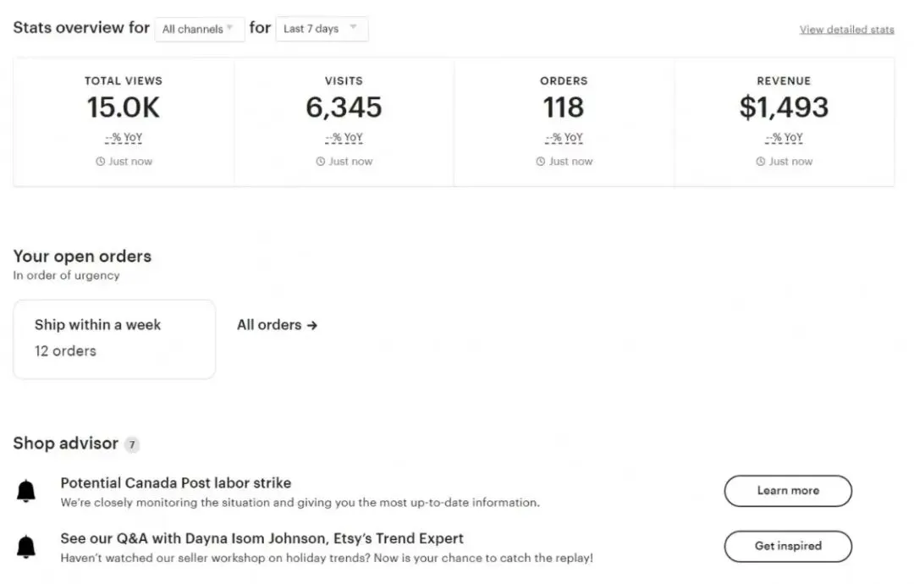This screenshot has height=584, width=914.
Task: Select the Revenue stat card
Action: point(784,121)
